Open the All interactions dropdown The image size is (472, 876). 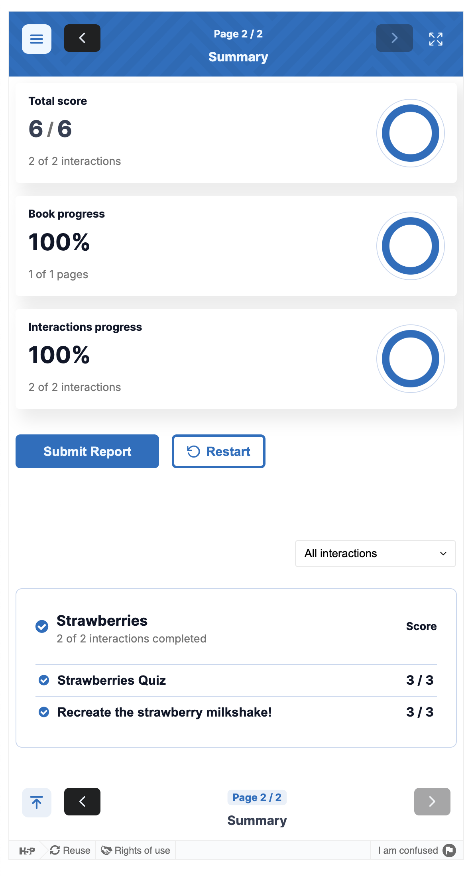click(375, 553)
